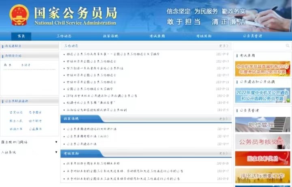
Task: Open 公开遴选和公开选调公务员公告 news item
Action: [102, 96]
